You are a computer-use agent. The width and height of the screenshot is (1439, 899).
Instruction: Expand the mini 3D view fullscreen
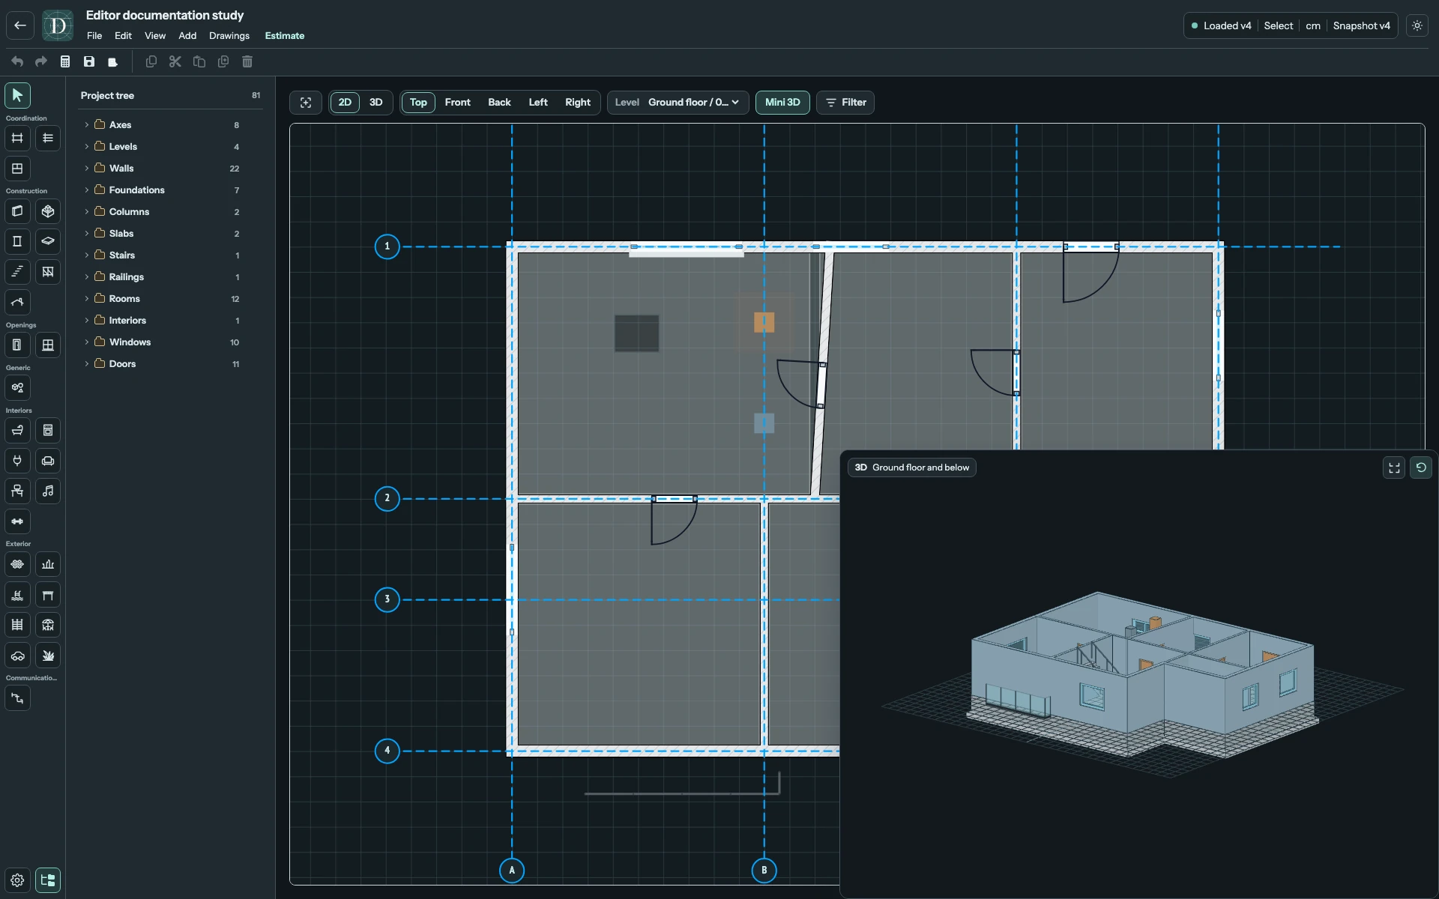(1394, 467)
